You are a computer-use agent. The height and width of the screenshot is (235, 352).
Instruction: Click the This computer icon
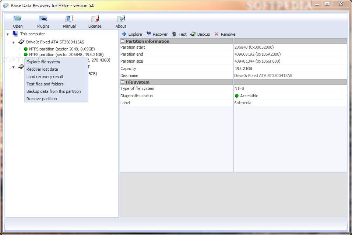15,34
